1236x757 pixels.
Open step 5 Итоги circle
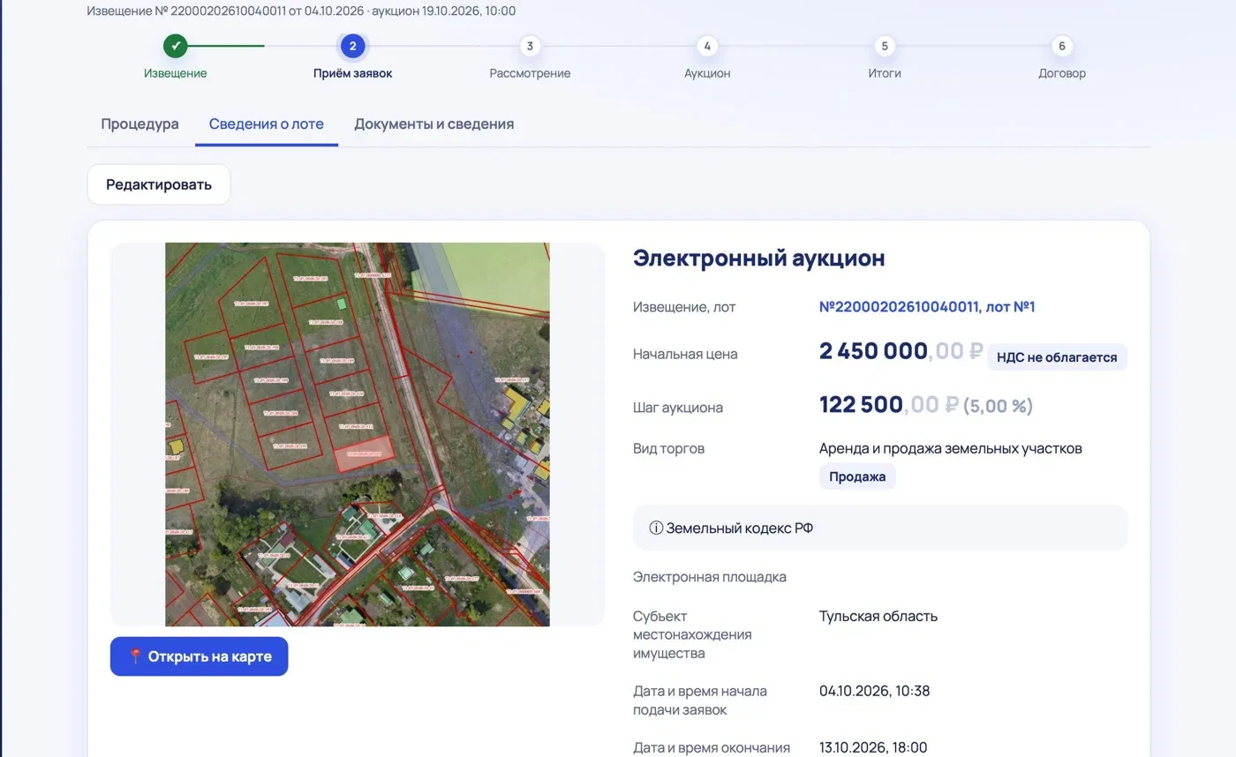tap(884, 46)
